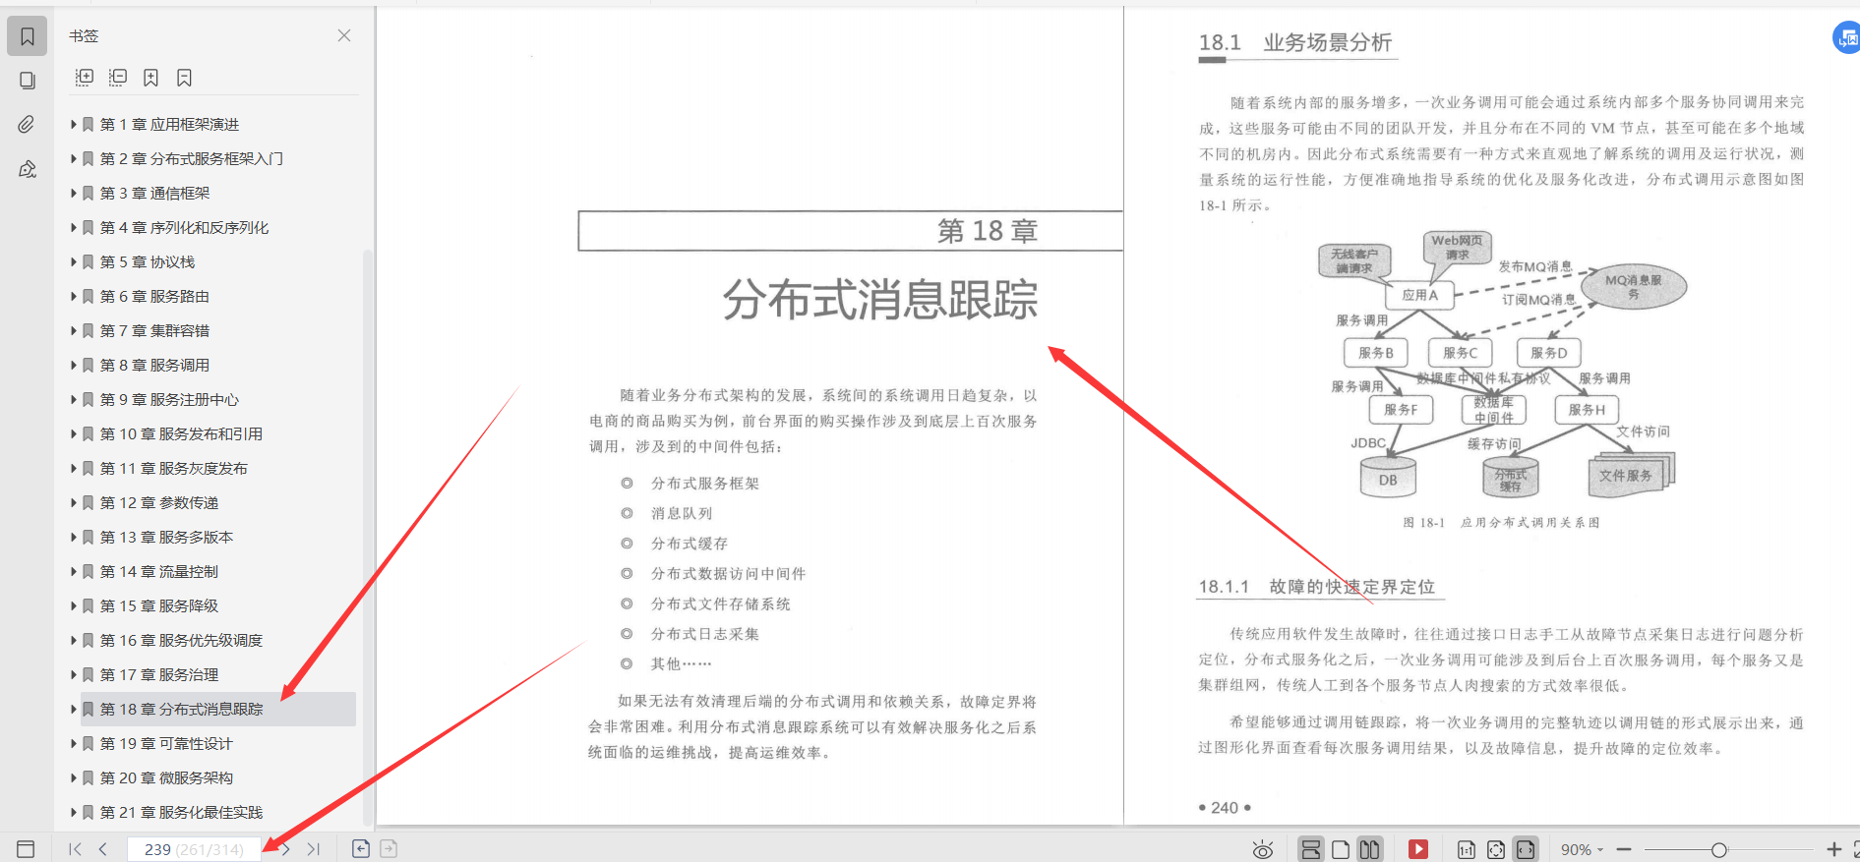Open bookmark 第 12 章 参数传递
This screenshot has width=1860, height=862.
click(159, 503)
